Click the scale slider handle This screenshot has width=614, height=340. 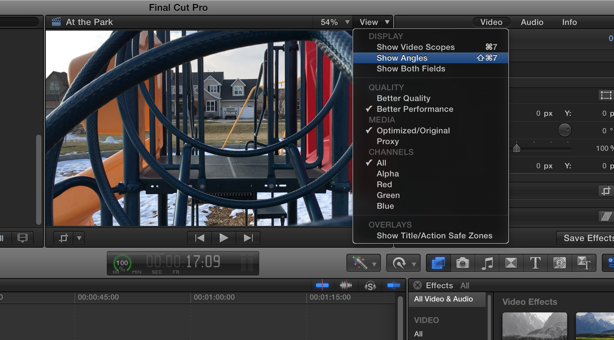click(x=516, y=148)
